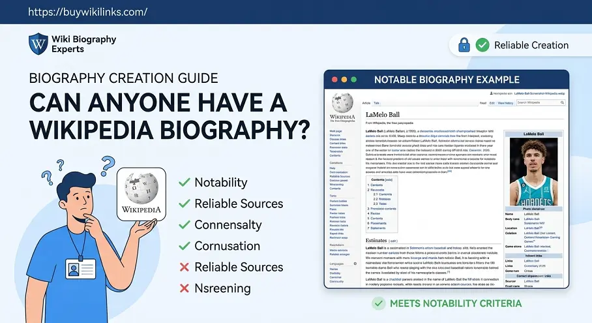592x323 pixels.
Task: Click the red window dot in the example header
Action: pyautogui.click(x=334, y=80)
